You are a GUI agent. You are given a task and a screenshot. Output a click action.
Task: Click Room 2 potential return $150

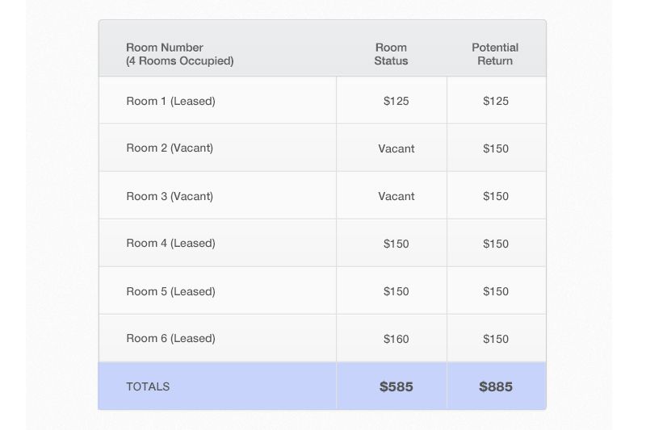click(496, 148)
